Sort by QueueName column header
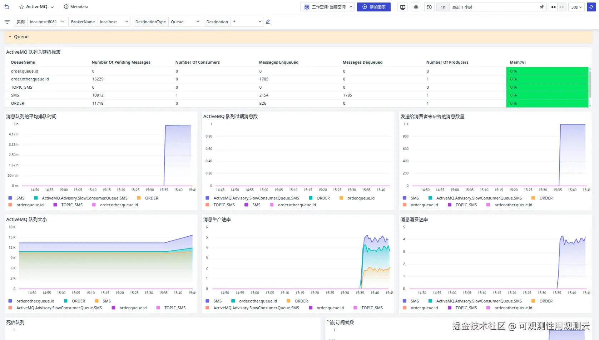Viewport: 599px width, 340px height. click(x=23, y=62)
